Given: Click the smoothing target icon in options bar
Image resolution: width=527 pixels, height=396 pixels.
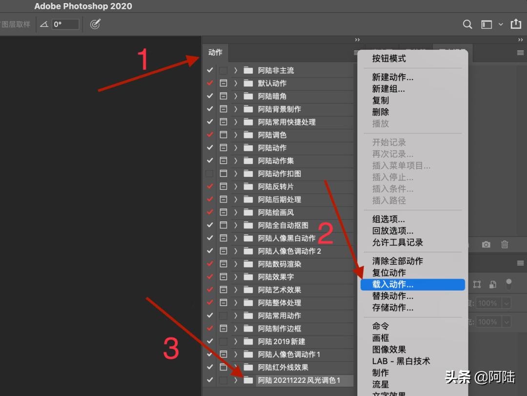Looking at the screenshot, I should (95, 23).
